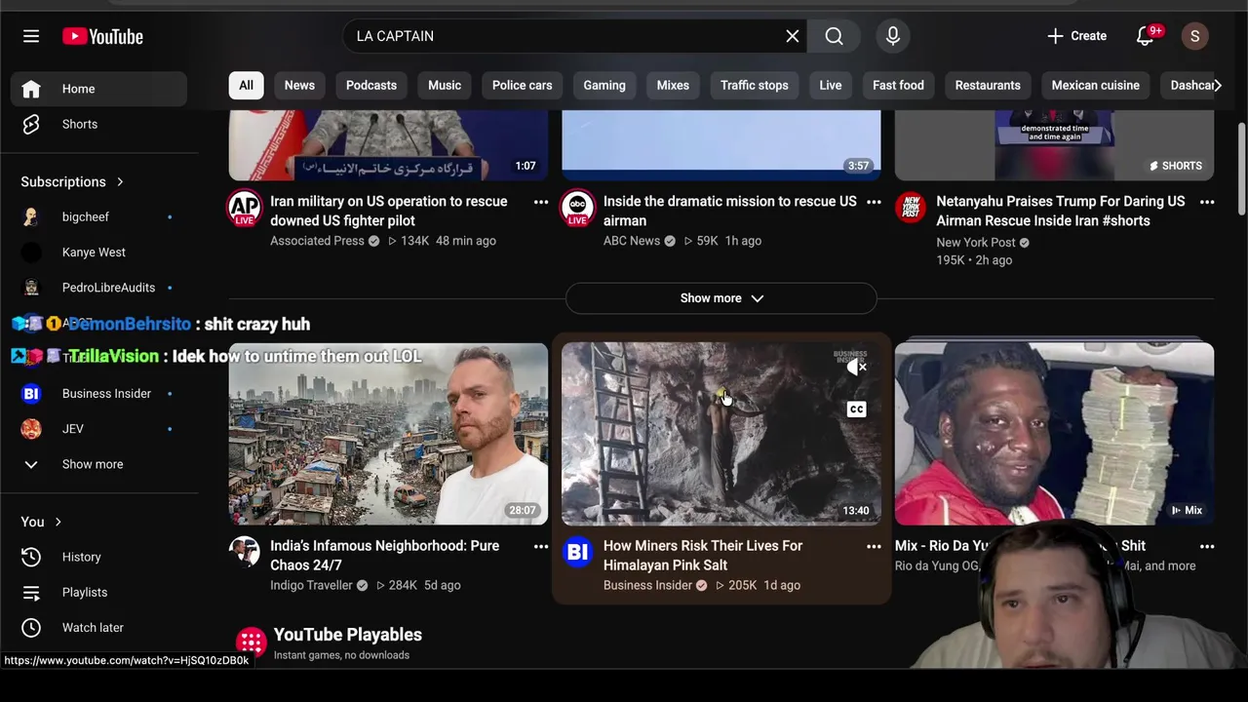Open options for Inside the dramatic mission video
This screenshot has height=702, width=1248.
pos(874,202)
